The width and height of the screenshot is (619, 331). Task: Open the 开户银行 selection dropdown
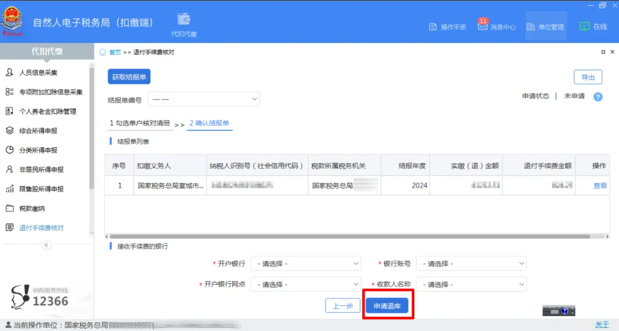(x=305, y=263)
